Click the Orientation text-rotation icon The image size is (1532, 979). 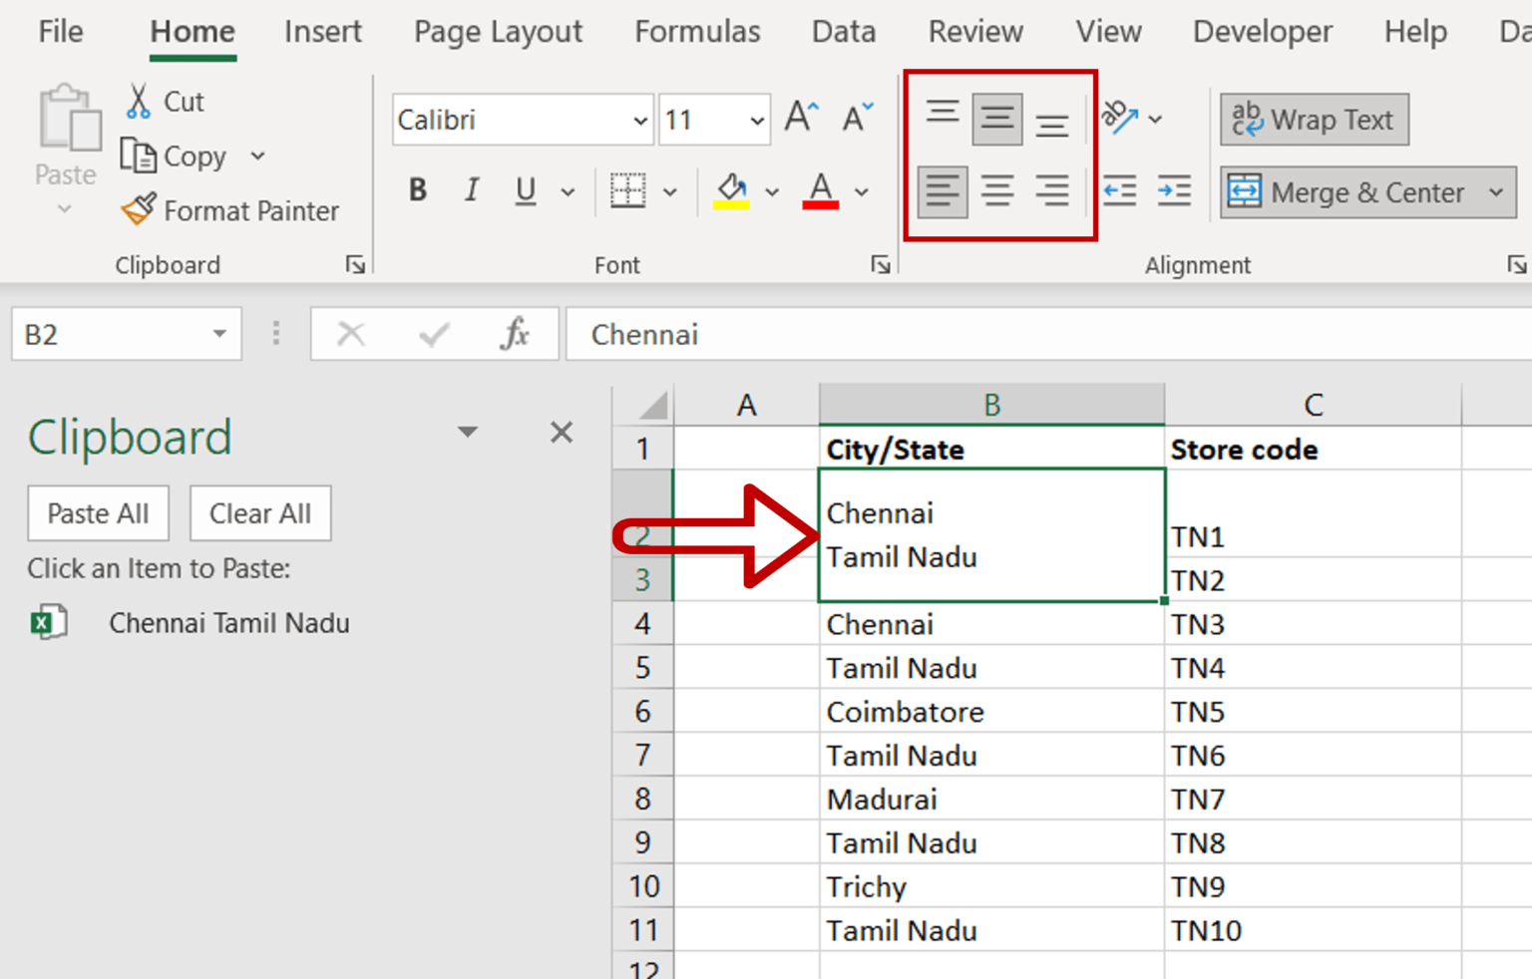click(1121, 119)
